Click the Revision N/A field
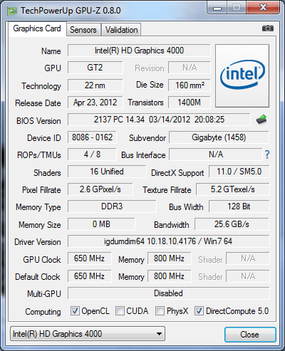 pos(190,68)
